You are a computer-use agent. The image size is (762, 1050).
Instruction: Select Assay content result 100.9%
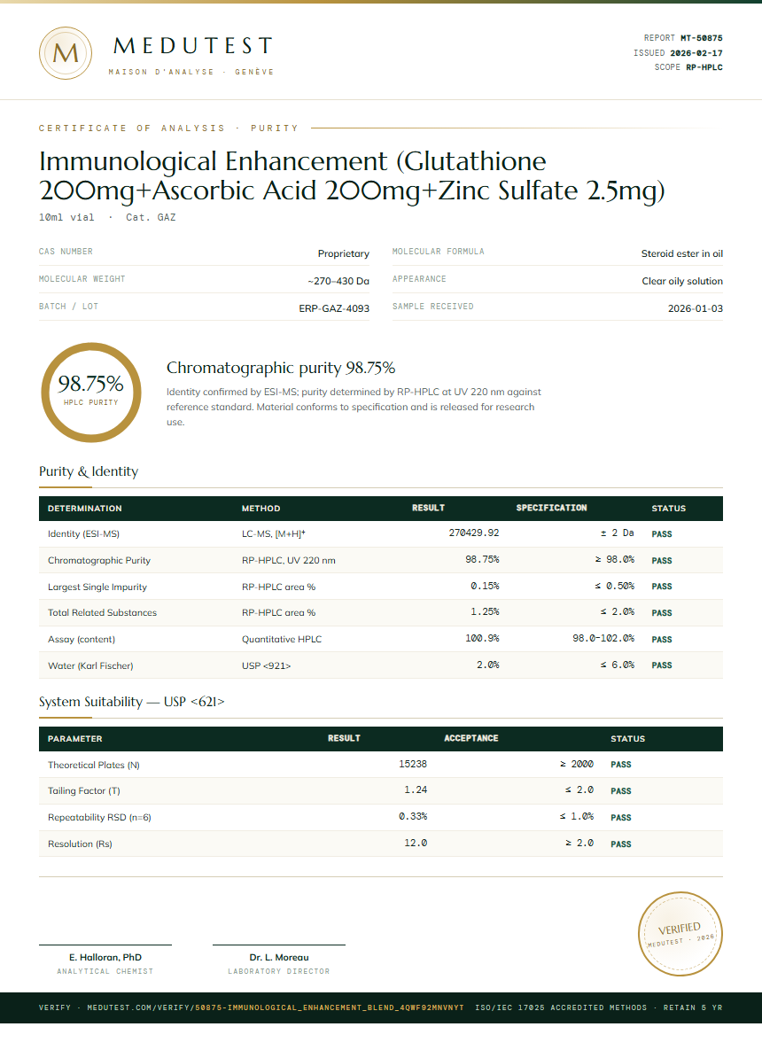482,639
